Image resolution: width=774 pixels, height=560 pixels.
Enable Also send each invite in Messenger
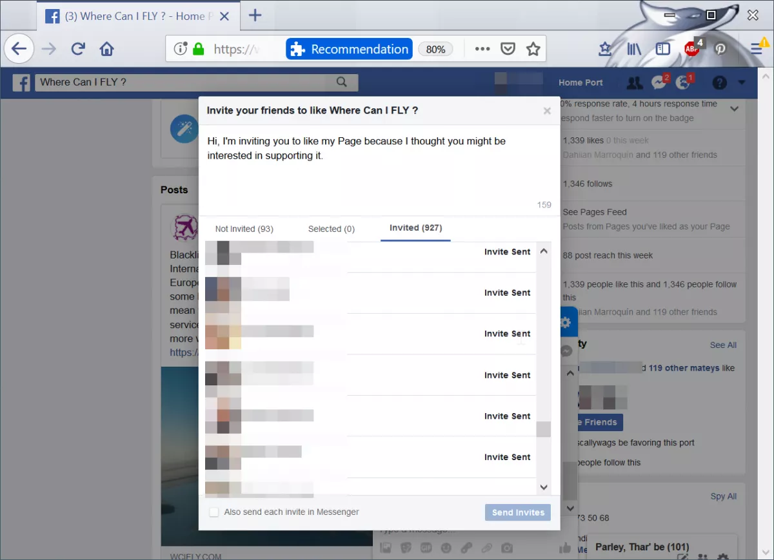pos(214,512)
